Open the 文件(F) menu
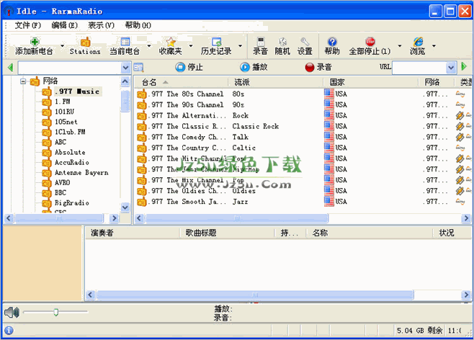 tap(28, 25)
